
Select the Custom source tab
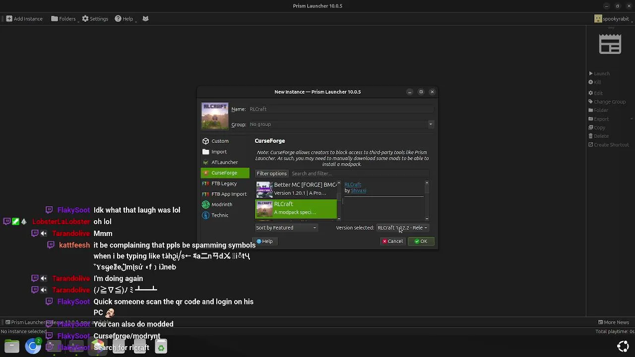[x=225, y=141]
